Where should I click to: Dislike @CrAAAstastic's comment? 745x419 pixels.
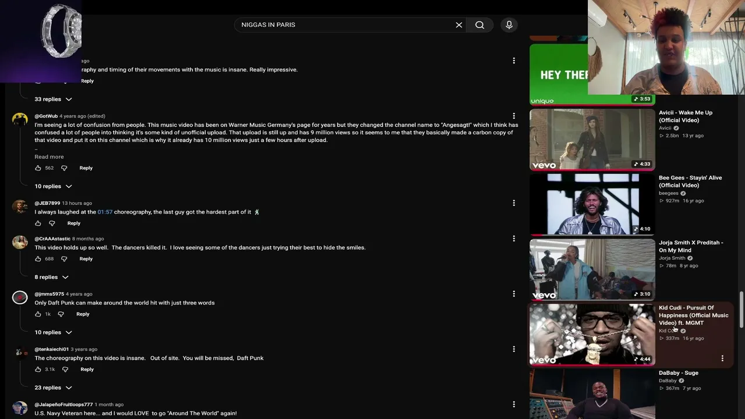64,259
